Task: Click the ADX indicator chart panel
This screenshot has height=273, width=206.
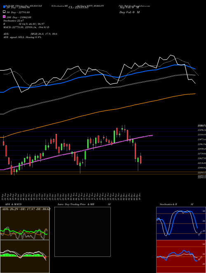Action: (25, 223)
